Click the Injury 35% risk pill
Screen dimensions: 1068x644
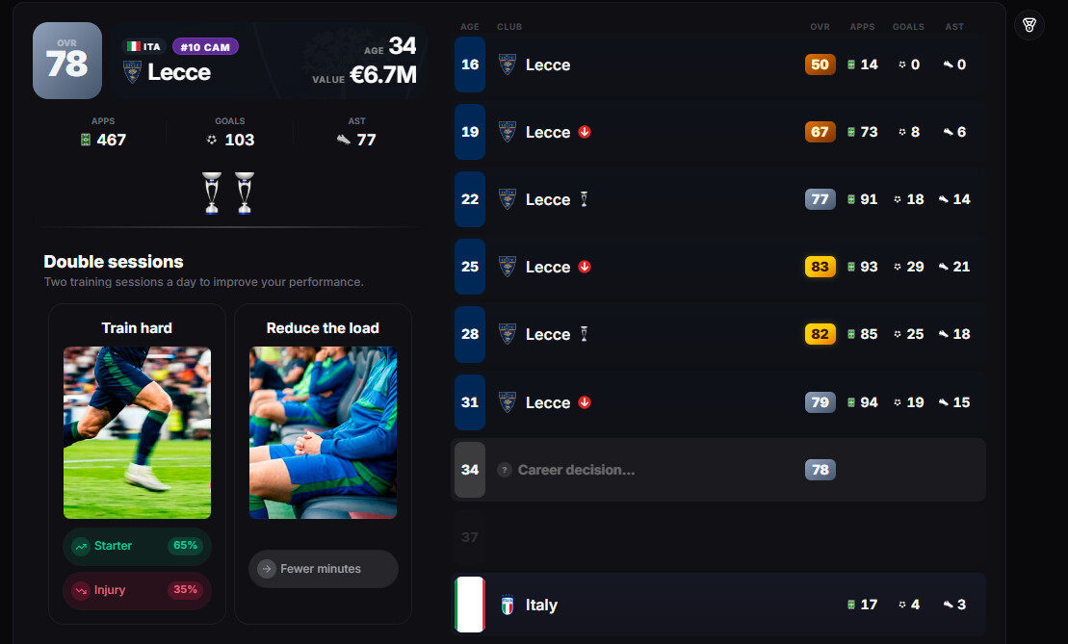point(137,590)
